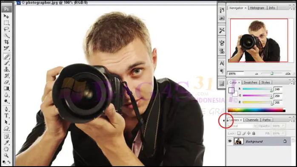Hide the Background layer with eye icon
This screenshot has height=167, width=297.
coord(230,141)
